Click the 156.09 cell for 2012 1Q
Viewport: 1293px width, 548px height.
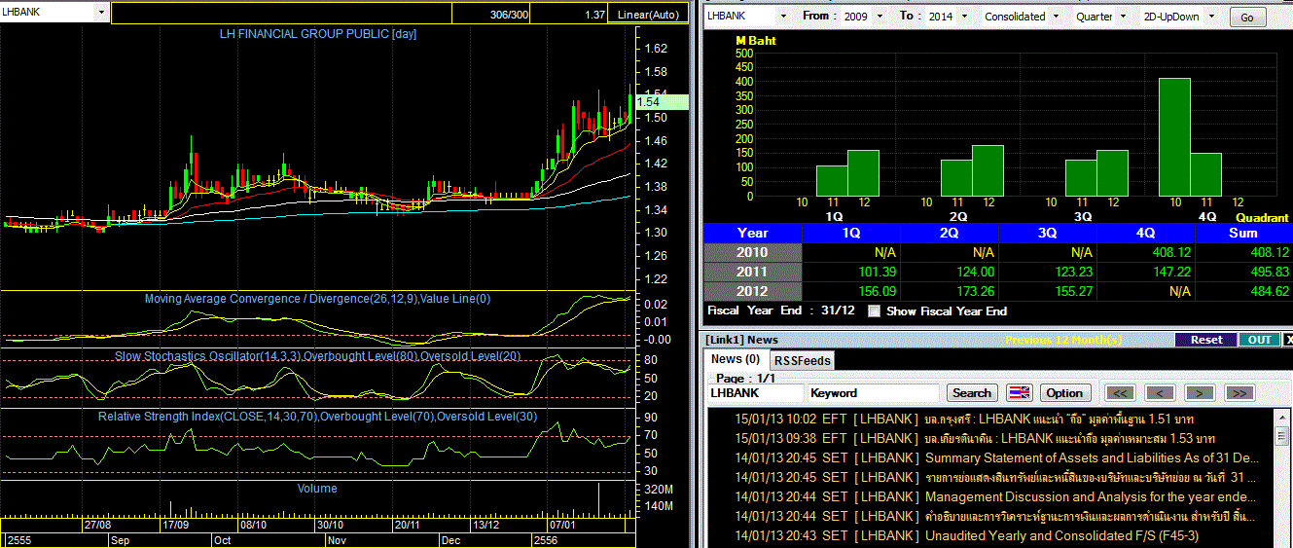[x=877, y=291]
